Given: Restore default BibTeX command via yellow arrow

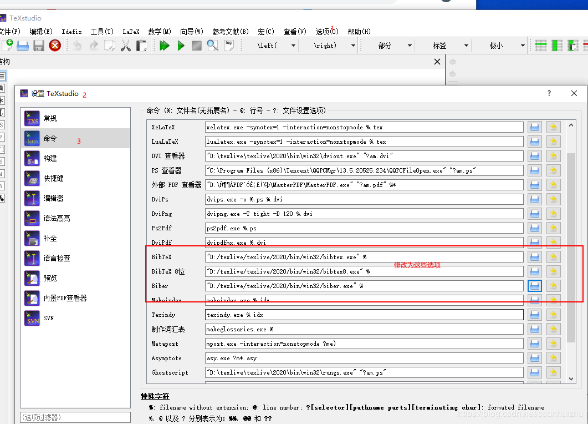Looking at the screenshot, I should 553,256.
